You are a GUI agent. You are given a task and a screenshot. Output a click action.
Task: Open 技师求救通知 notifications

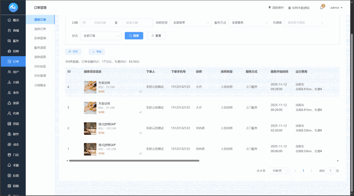click(299, 8)
